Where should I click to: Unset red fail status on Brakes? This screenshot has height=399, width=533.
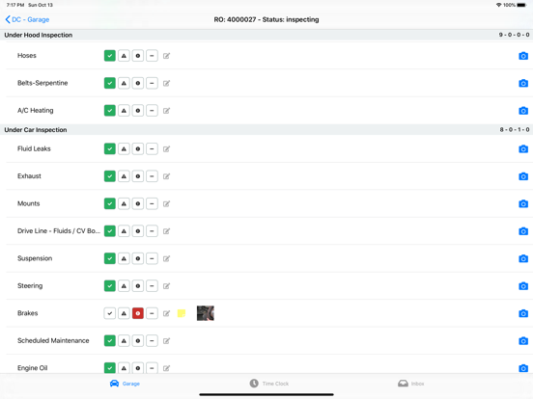138,313
